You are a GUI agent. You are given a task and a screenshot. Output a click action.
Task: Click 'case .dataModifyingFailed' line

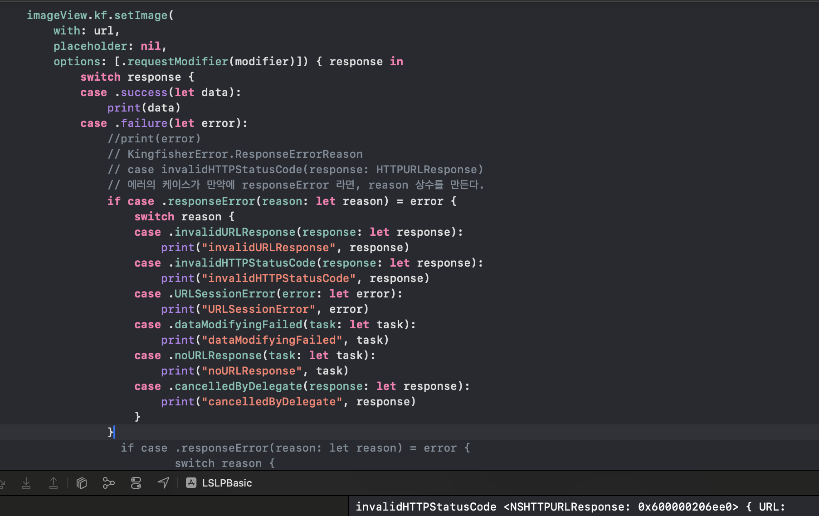click(275, 325)
